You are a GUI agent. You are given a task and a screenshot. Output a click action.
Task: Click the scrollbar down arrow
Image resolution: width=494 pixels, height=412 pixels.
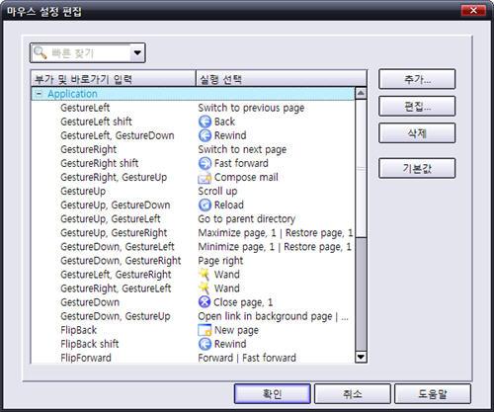pyautogui.click(x=361, y=357)
